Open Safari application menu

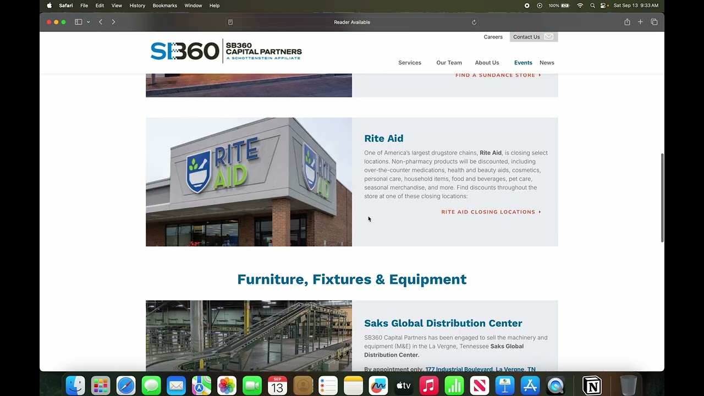point(66,5)
